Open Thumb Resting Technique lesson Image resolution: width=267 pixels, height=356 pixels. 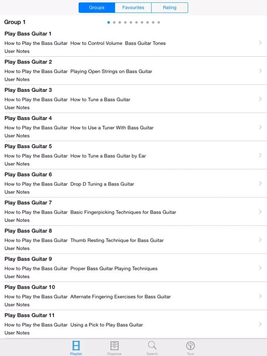[x=117, y=240]
